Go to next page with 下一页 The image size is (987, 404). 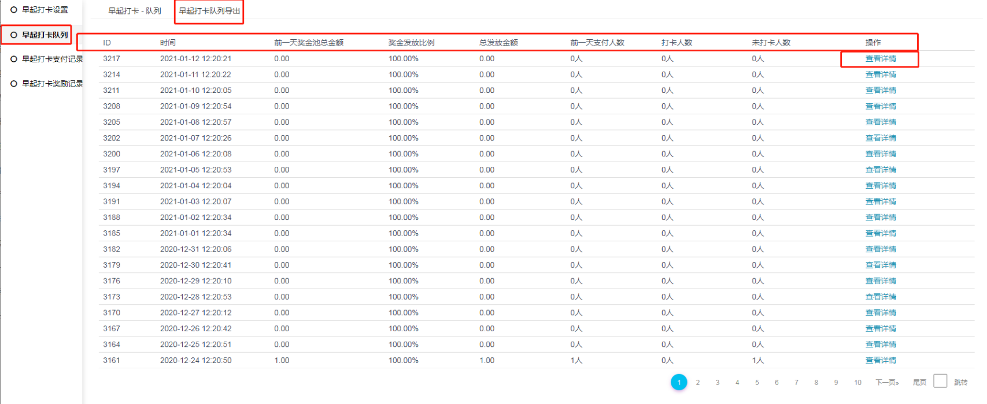(x=887, y=382)
